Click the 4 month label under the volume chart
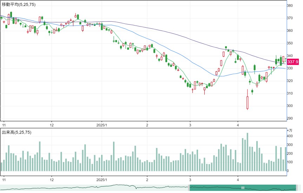The width and height of the screenshot is (303, 193). coord(238,180)
